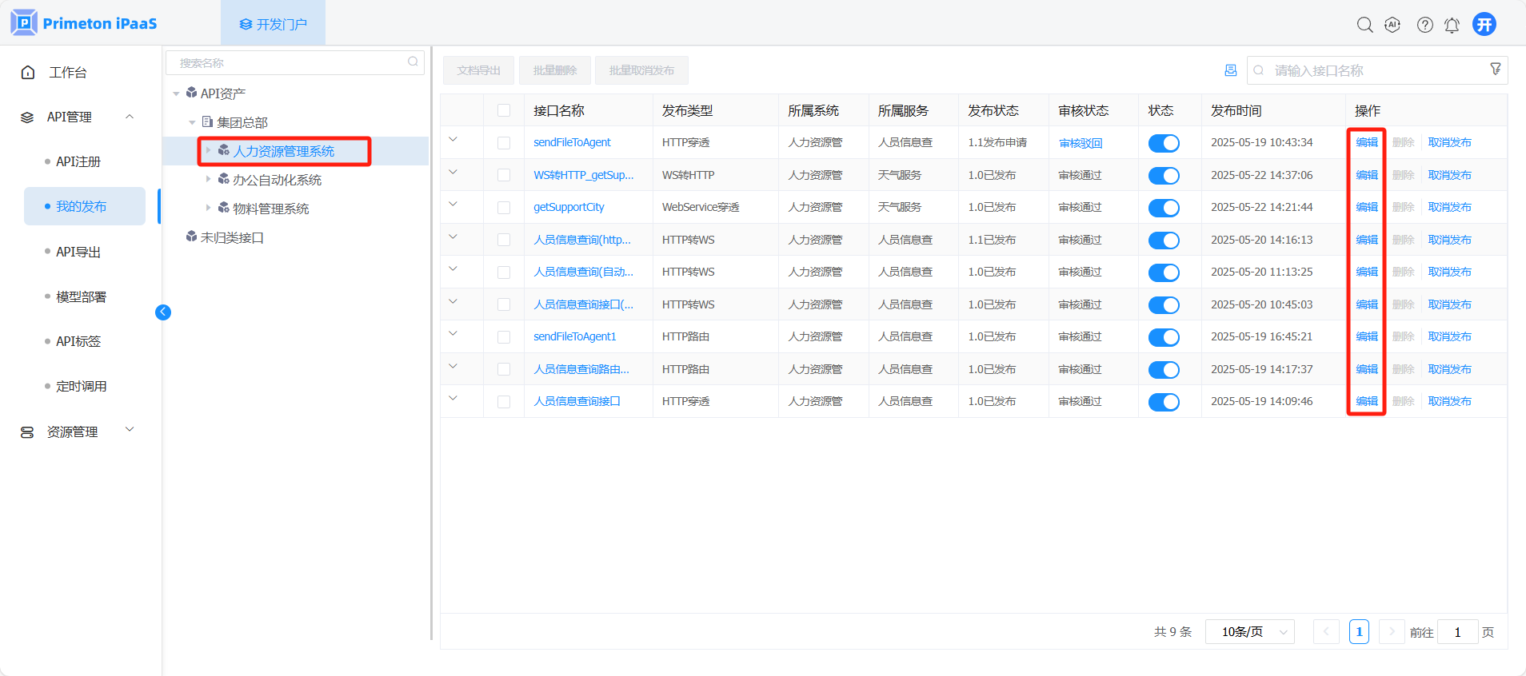Click the blue user avatar icon
The image size is (1526, 676).
[x=1484, y=25]
